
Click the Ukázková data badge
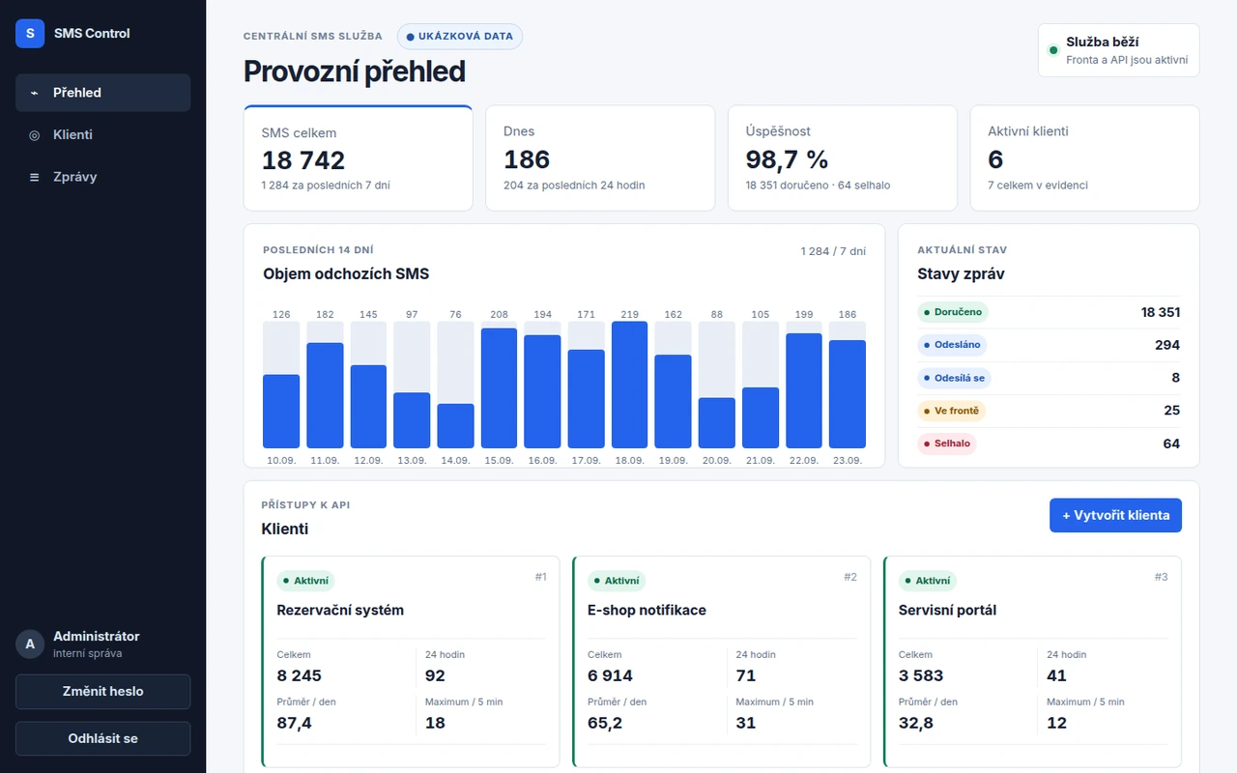[x=460, y=37]
